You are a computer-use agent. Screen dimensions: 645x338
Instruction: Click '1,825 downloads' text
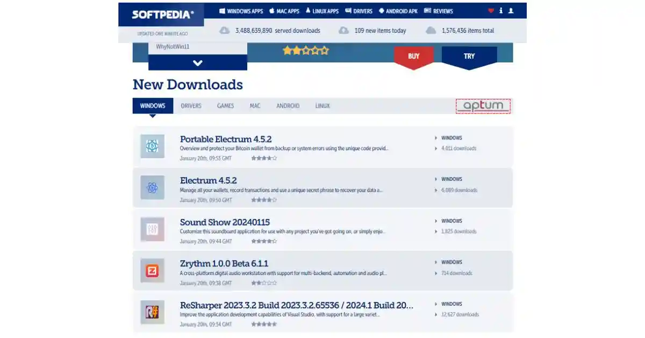(458, 231)
